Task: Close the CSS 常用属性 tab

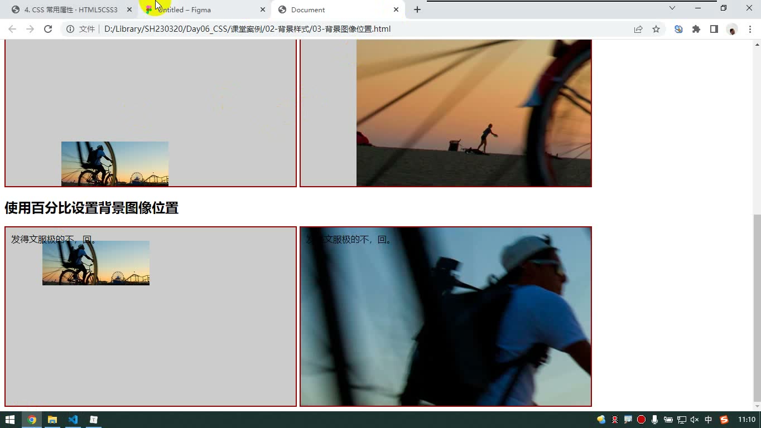Action: (x=129, y=9)
